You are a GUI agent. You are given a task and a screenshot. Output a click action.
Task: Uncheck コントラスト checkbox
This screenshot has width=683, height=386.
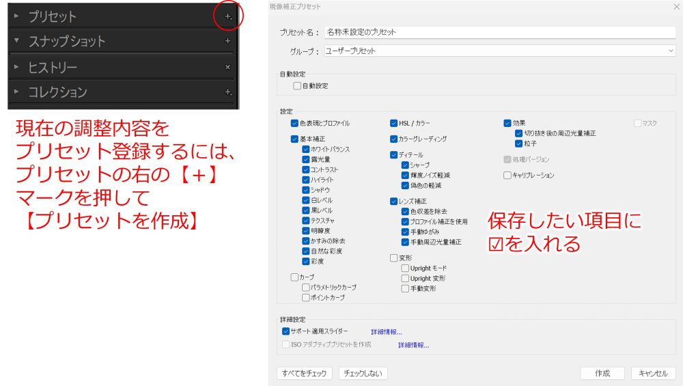click(306, 169)
